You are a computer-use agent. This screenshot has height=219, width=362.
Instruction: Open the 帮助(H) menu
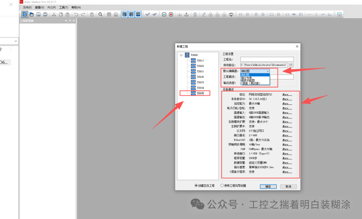(x=76, y=8)
